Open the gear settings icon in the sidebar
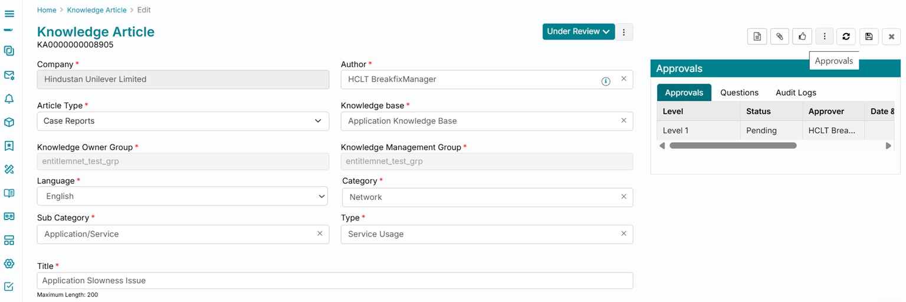Image resolution: width=906 pixels, height=302 pixels. pyautogui.click(x=9, y=264)
